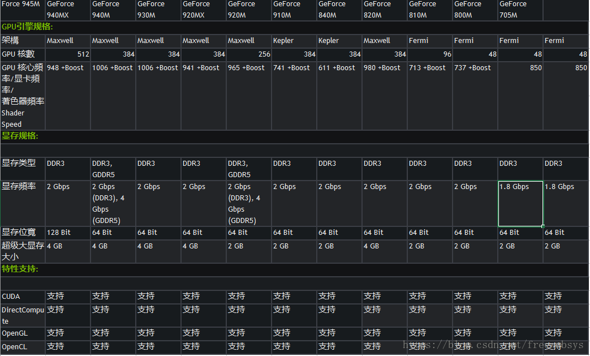
Task: Click '1006 +Boost' under GeForce 940M
Action: click(113, 96)
